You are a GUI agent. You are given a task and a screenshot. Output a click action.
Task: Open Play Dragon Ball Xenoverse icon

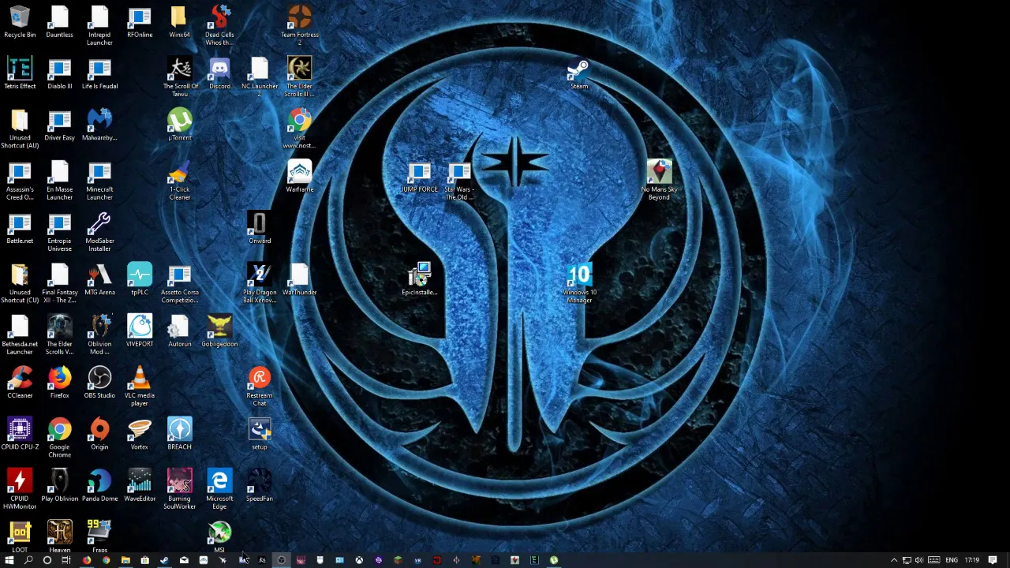tap(260, 282)
